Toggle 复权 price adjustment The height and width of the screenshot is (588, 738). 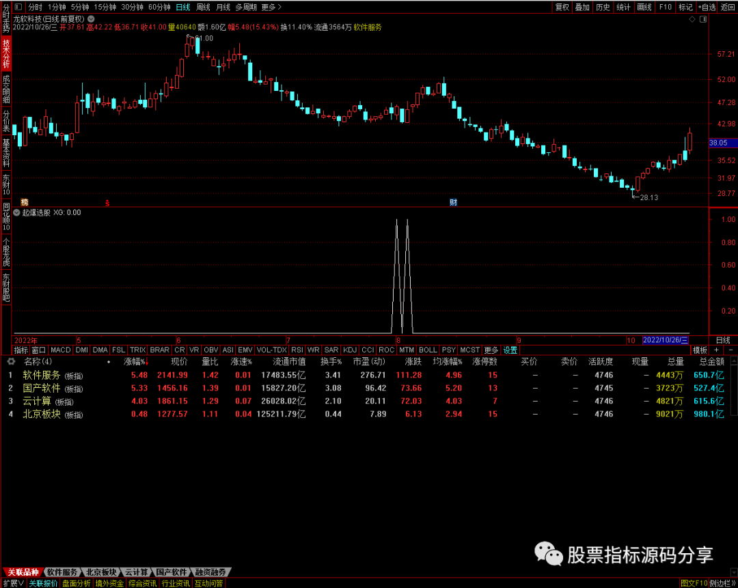click(x=562, y=7)
